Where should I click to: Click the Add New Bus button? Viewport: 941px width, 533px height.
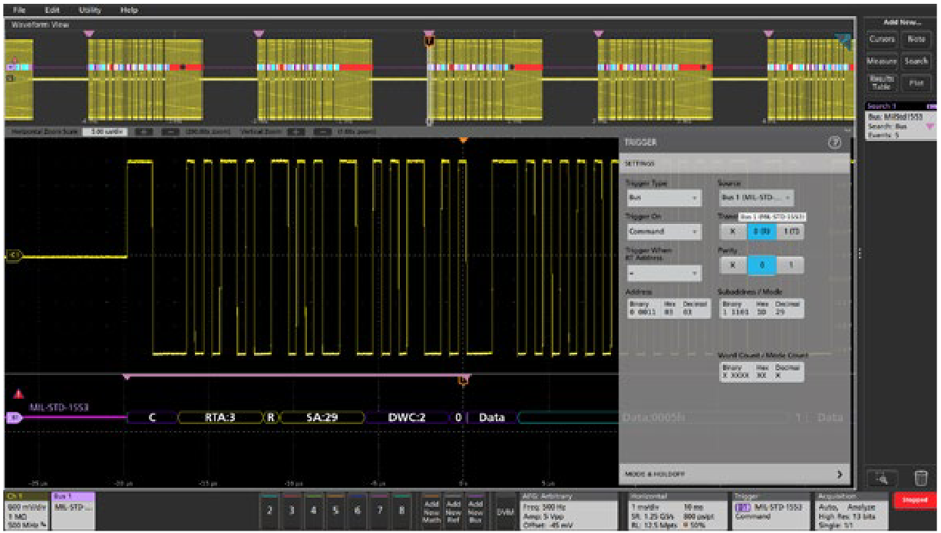click(x=475, y=511)
